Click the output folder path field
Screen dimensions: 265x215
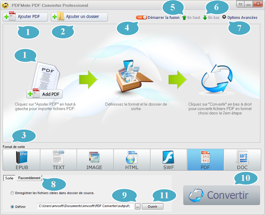tap(86, 206)
